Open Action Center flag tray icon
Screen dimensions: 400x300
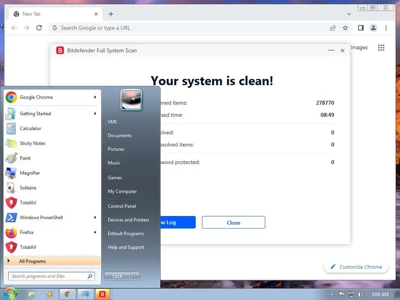341,295
